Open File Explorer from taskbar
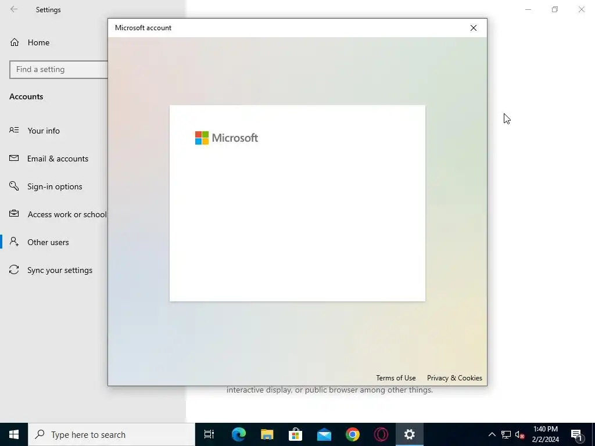The width and height of the screenshot is (595, 446). [267, 434]
